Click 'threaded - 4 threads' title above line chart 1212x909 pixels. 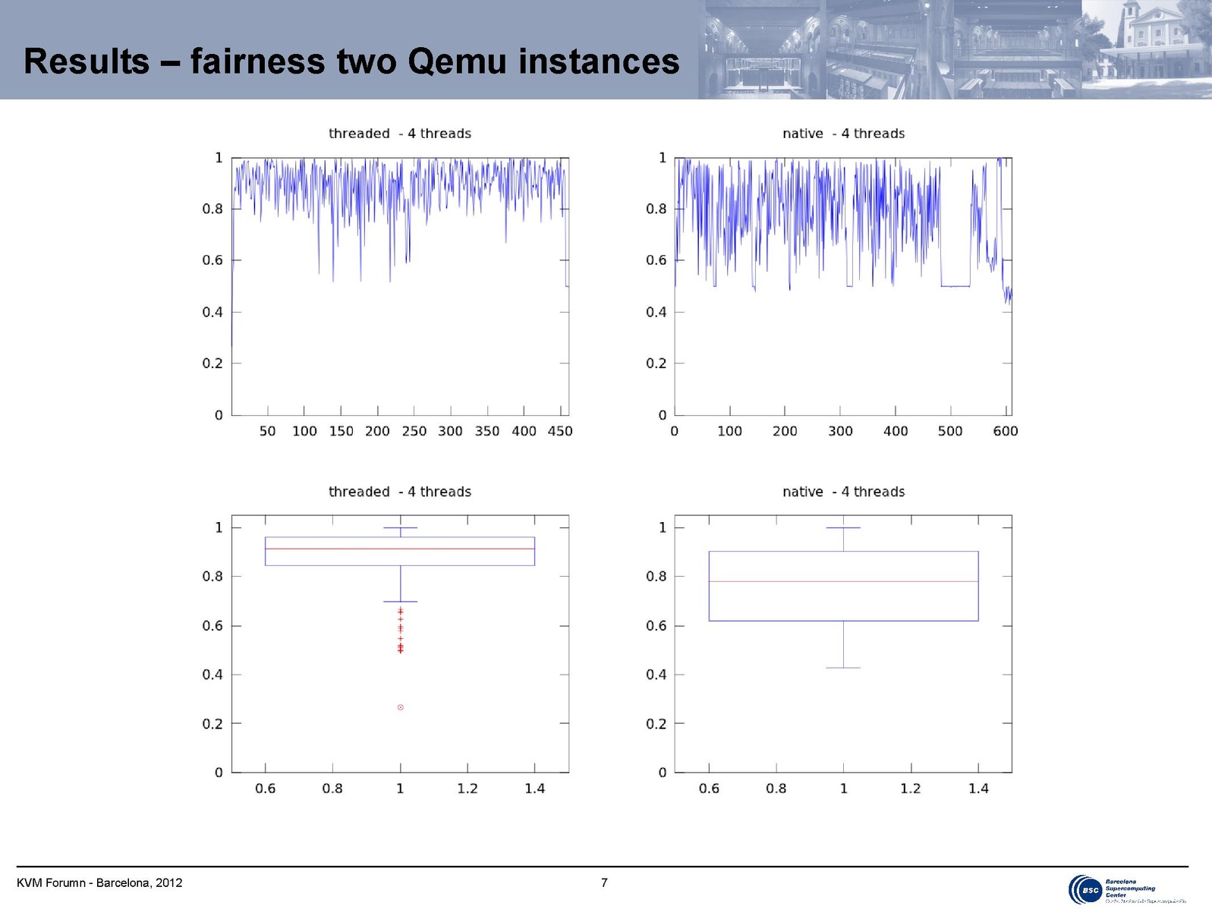tap(400, 134)
